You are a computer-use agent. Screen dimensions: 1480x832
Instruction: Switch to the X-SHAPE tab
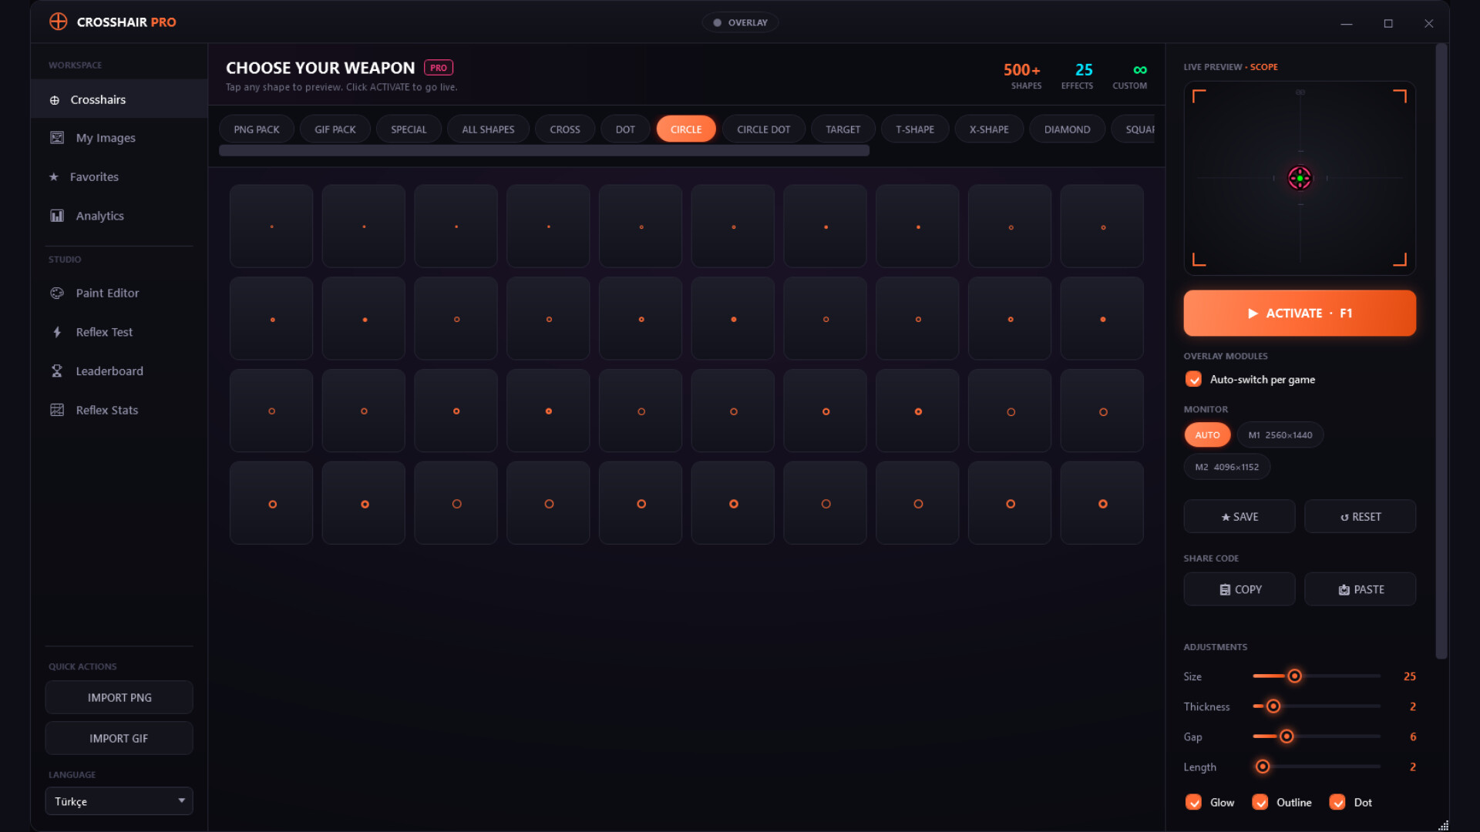pos(989,129)
